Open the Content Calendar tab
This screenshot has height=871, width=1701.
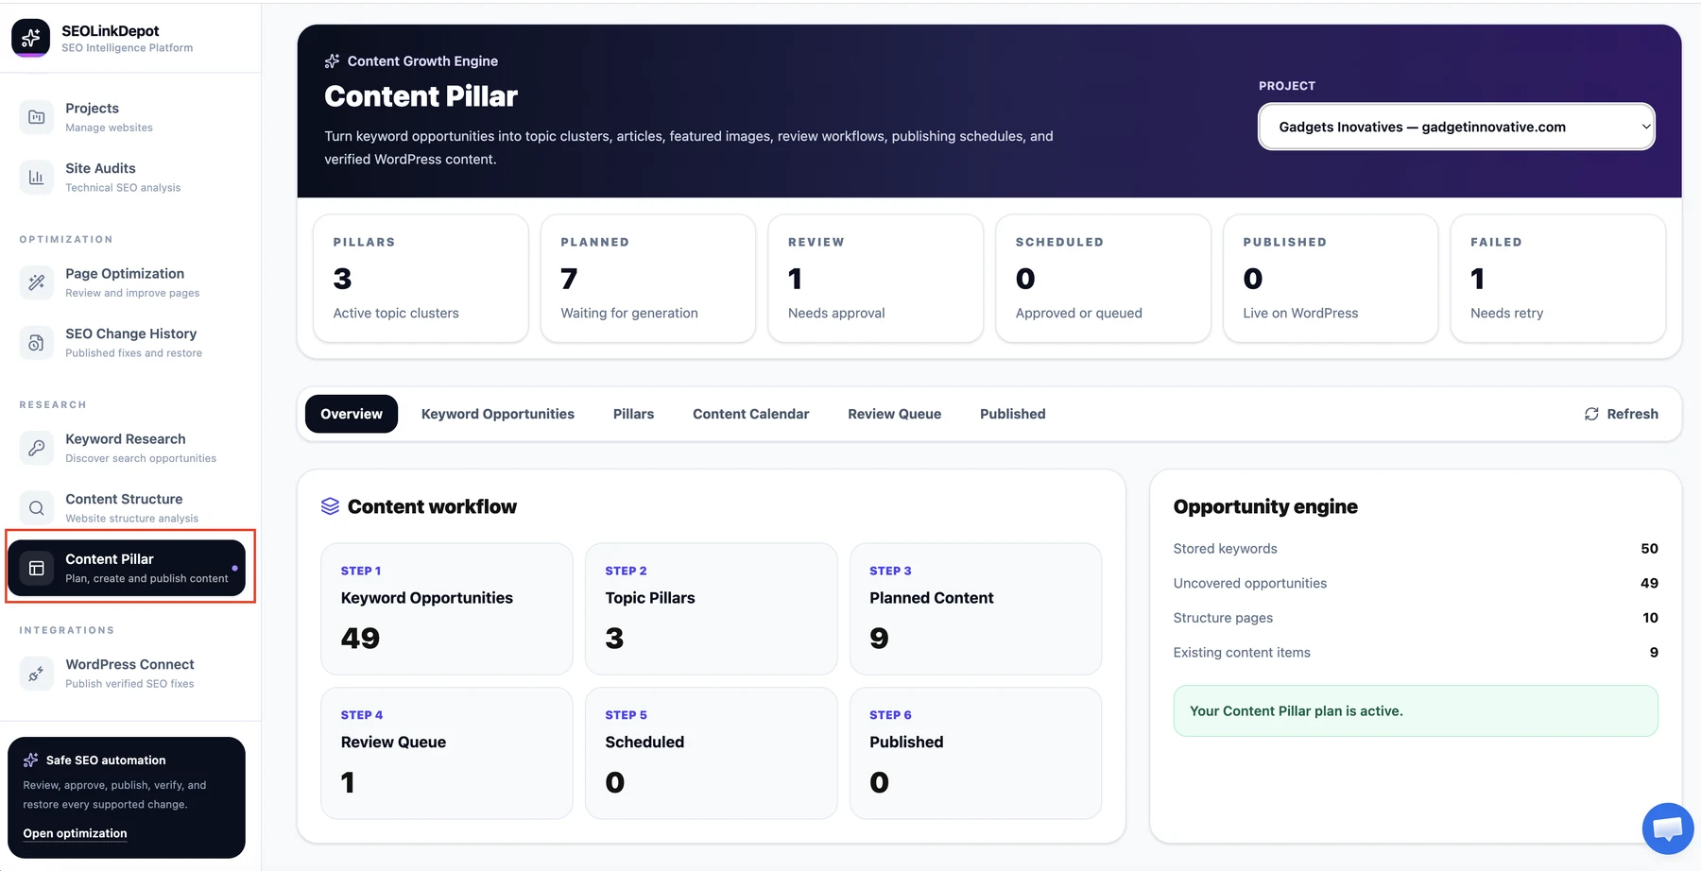pos(751,414)
